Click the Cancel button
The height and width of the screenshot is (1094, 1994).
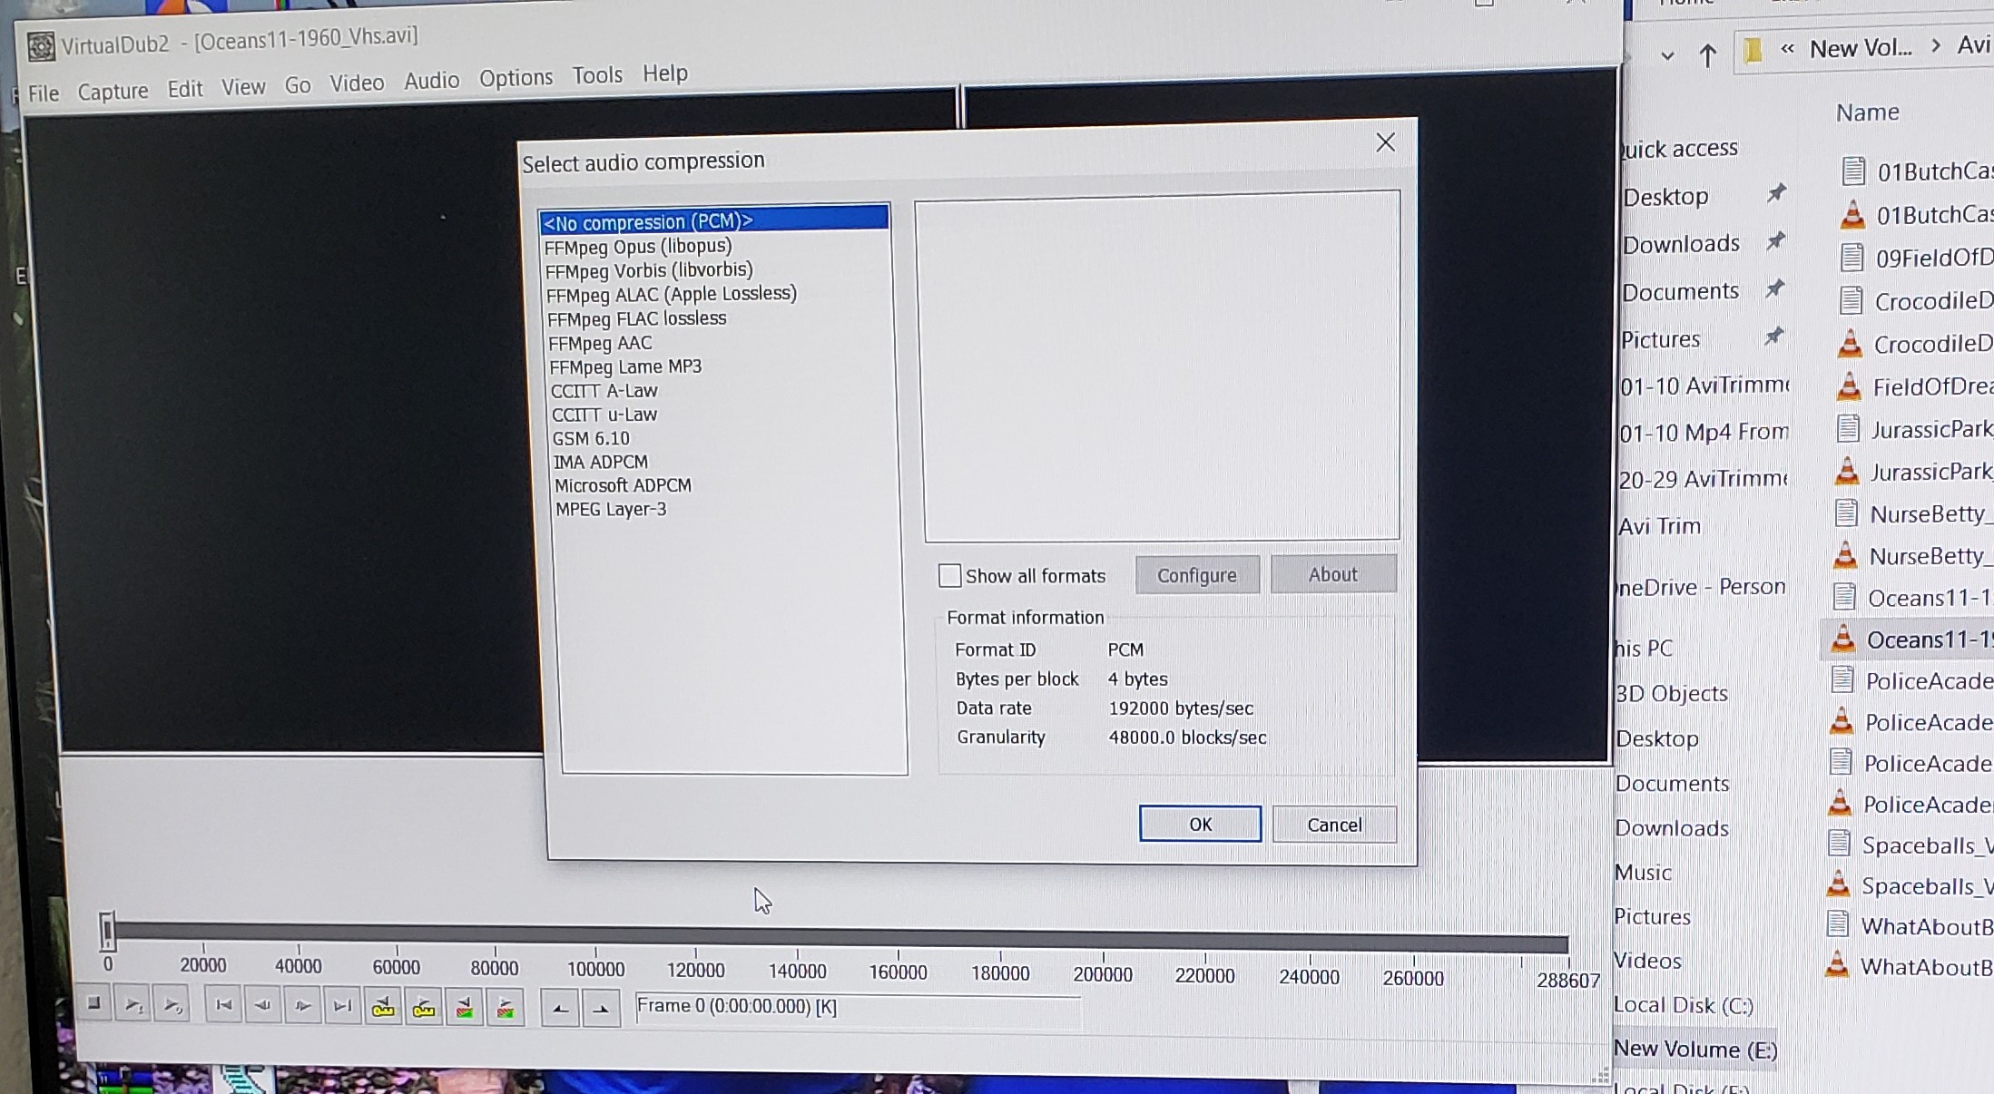1334,825
